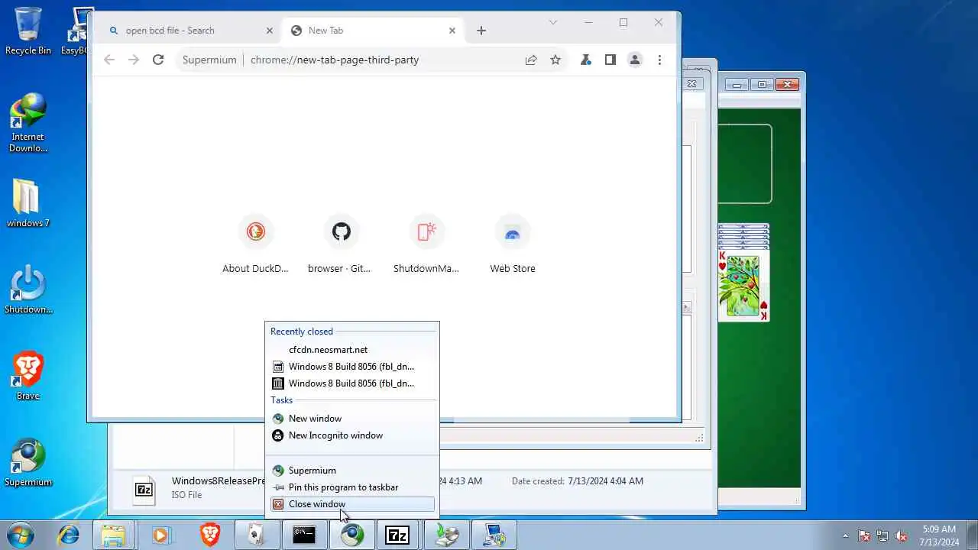The height and width of the screenshot is (550, 978).
Task: Open first Windows 8 Build 8056 entry
Action: pos(352,366)
